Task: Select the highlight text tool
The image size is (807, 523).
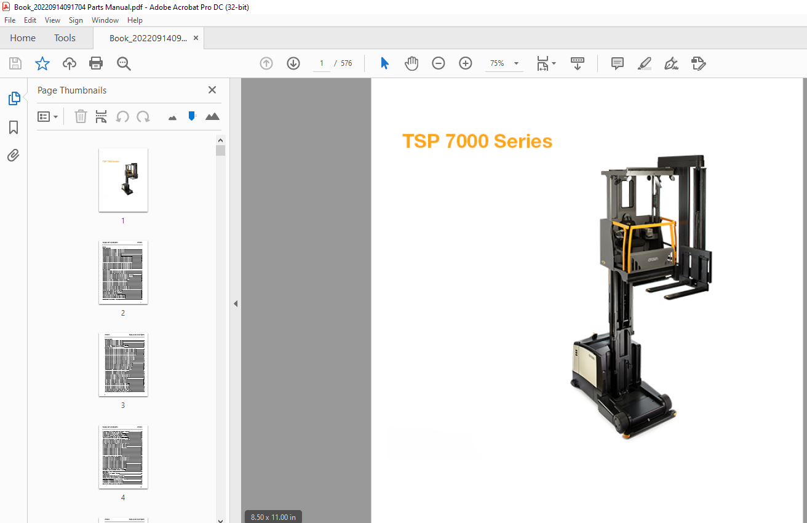Action: (645, 63)
